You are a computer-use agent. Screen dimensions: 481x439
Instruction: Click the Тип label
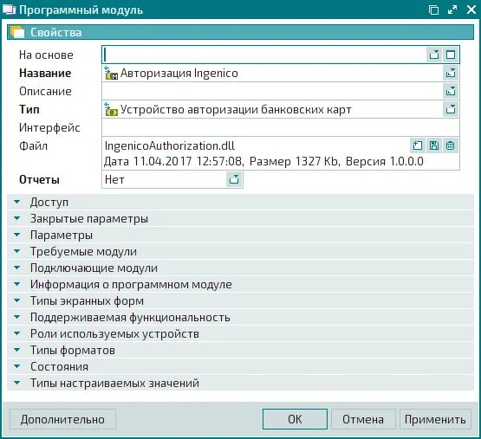point(29,109)
